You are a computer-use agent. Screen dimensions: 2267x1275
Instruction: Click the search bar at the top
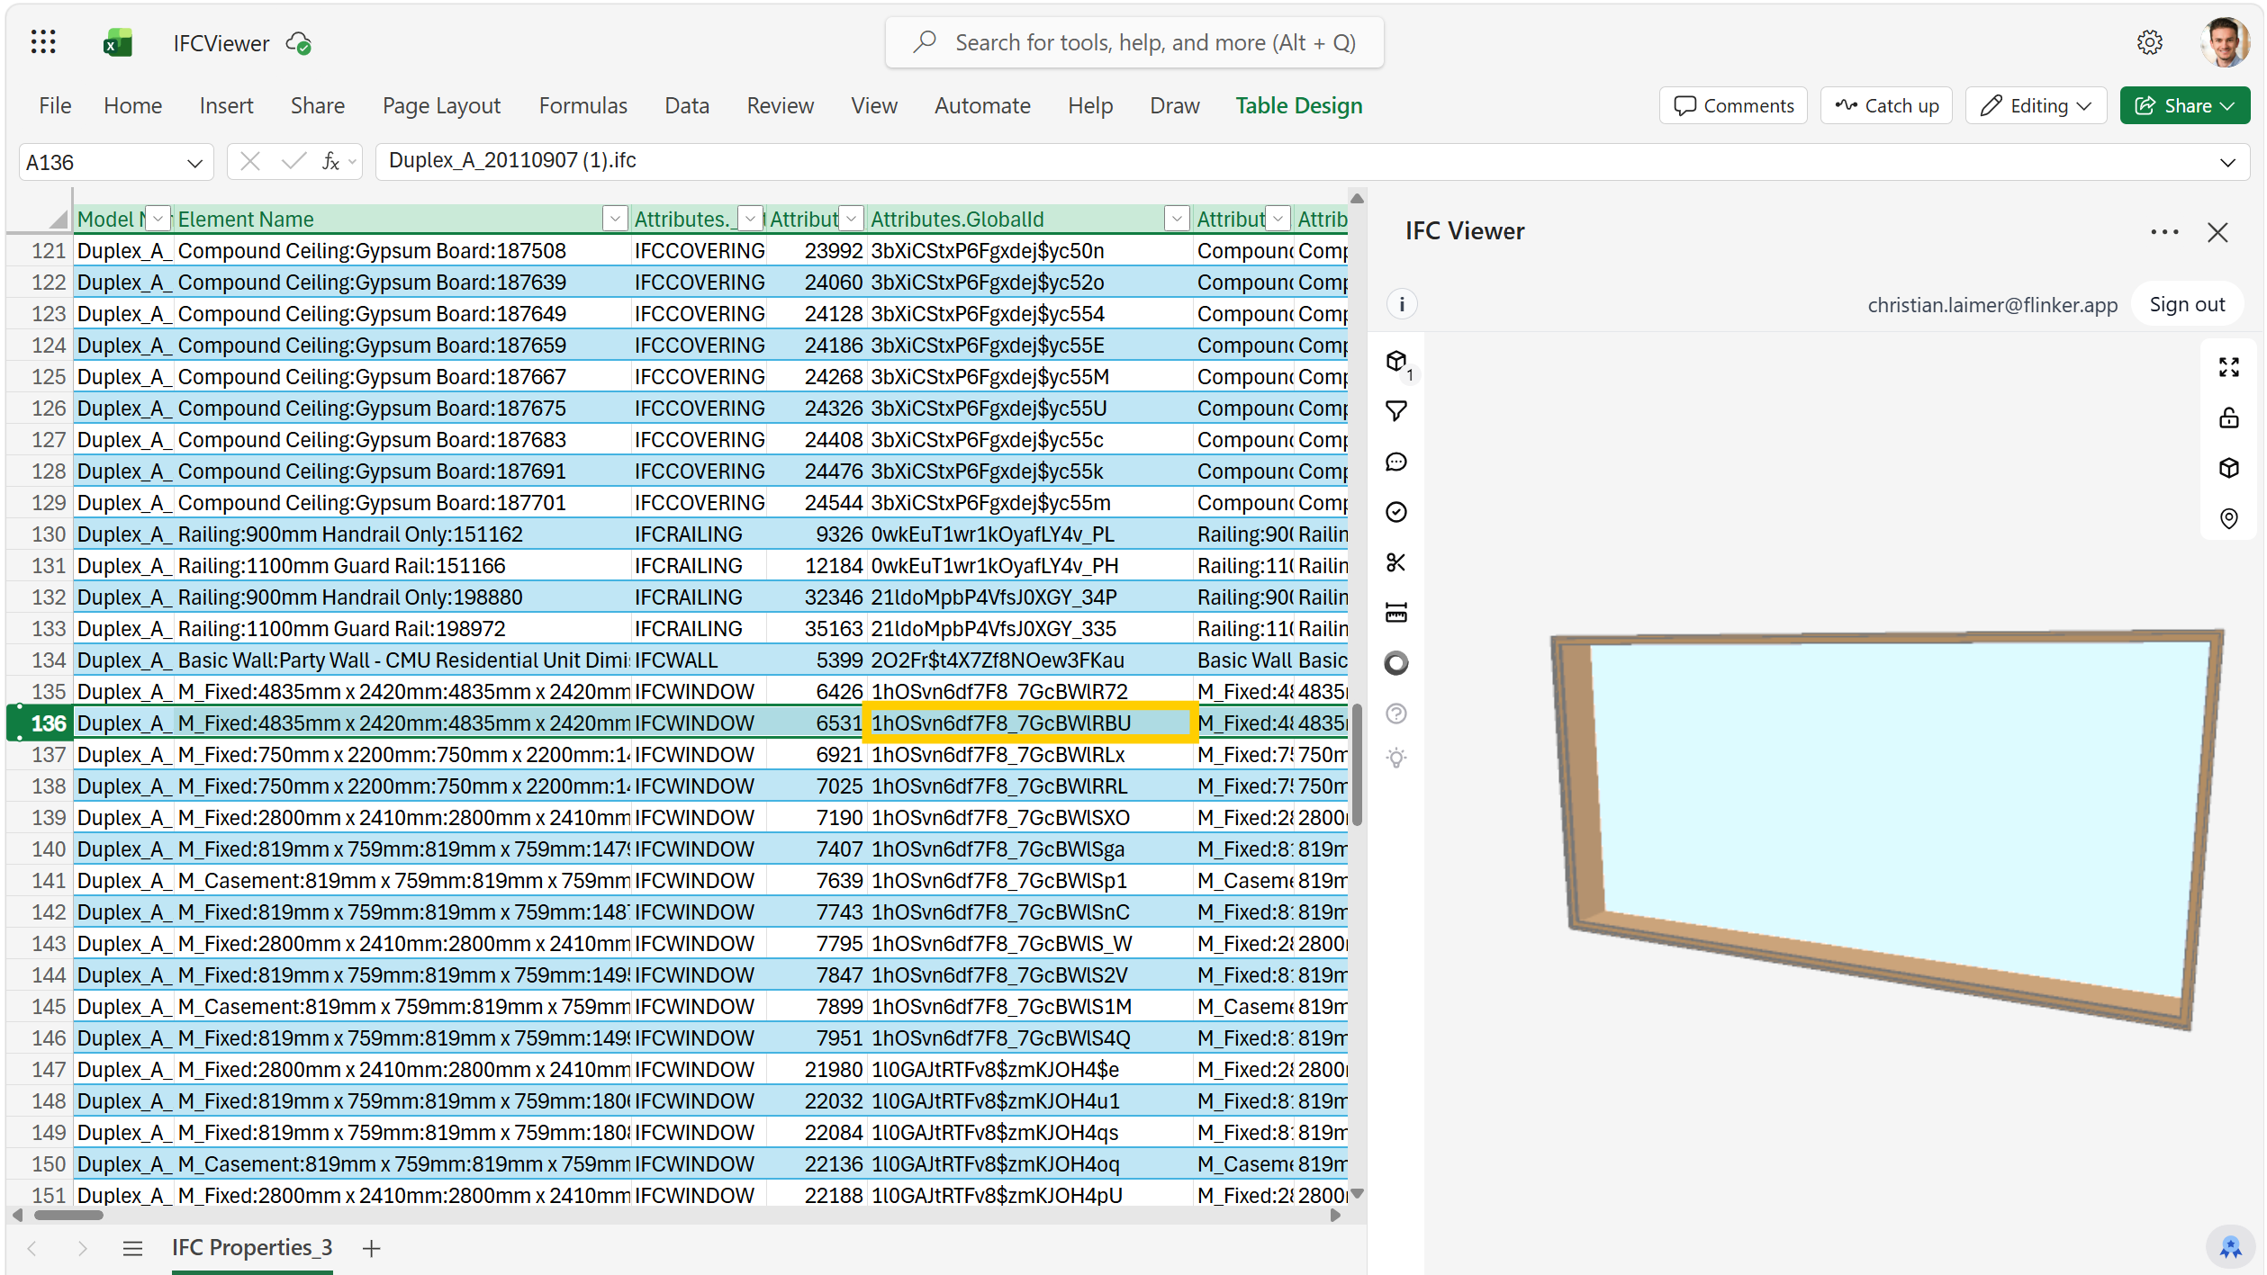tap(1133, 41)
